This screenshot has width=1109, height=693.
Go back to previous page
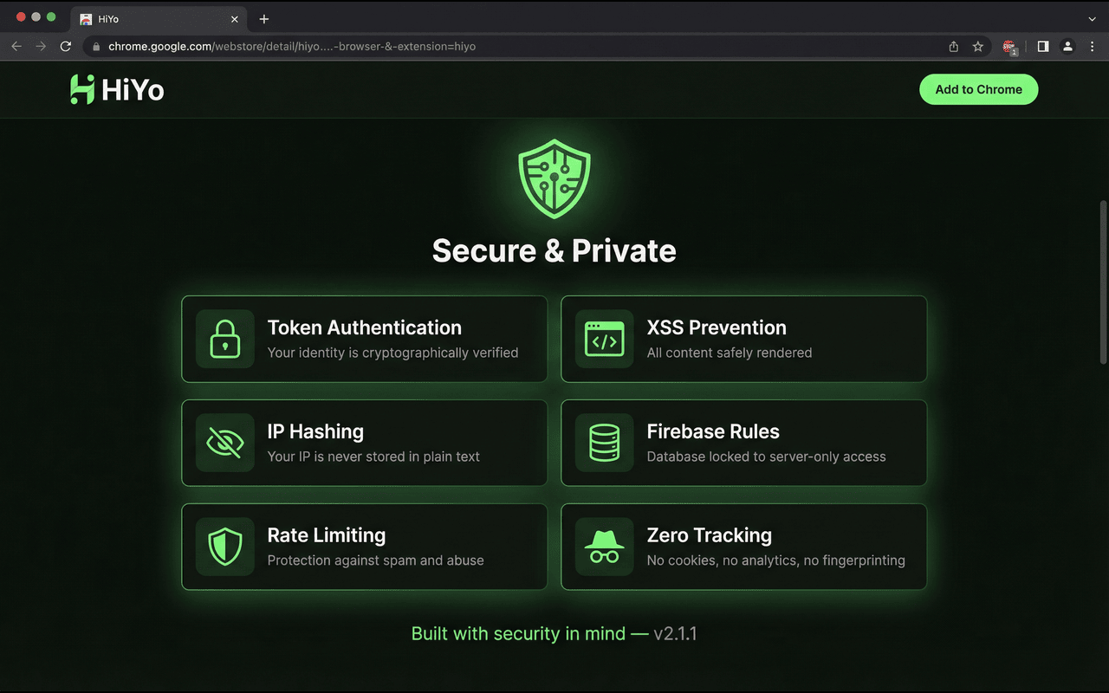point(16,47)
